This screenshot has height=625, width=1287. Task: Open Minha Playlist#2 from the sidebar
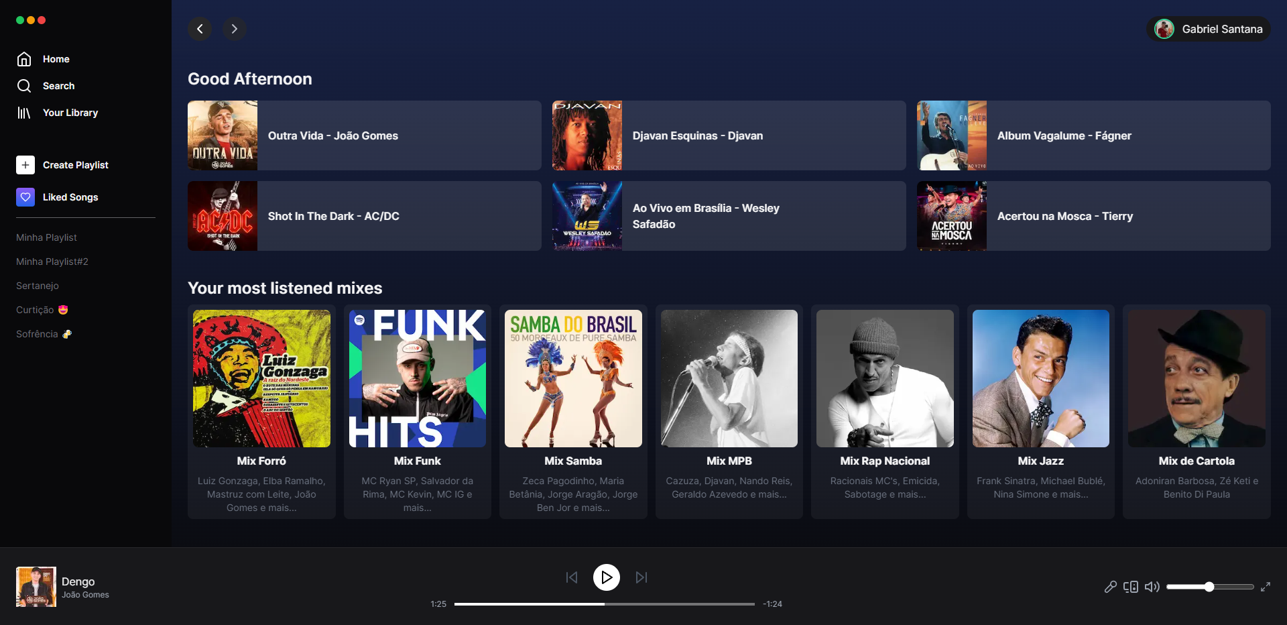(x=52, y=262)
